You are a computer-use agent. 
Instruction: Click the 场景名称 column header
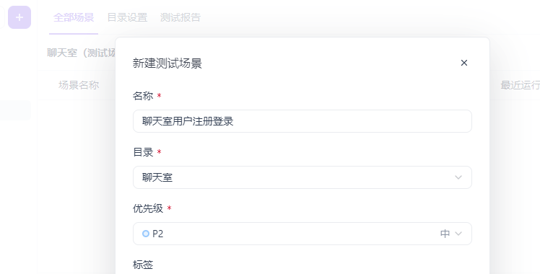[x=79, y=85]
